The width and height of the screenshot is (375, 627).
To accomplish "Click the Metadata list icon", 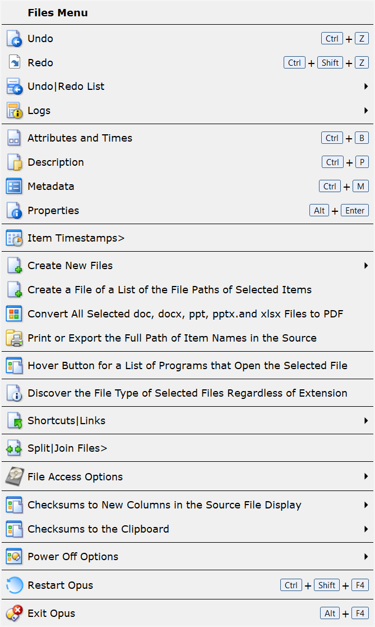I will (14, 187).
